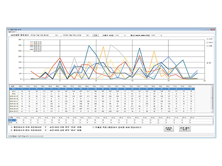
Task: Enable the AVR checkbox beside the chart
Action: [x=207, y=39]
